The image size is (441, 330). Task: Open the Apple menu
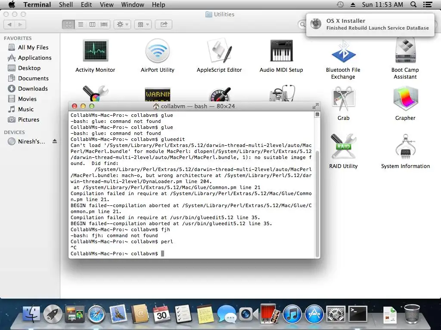point(12,4)
